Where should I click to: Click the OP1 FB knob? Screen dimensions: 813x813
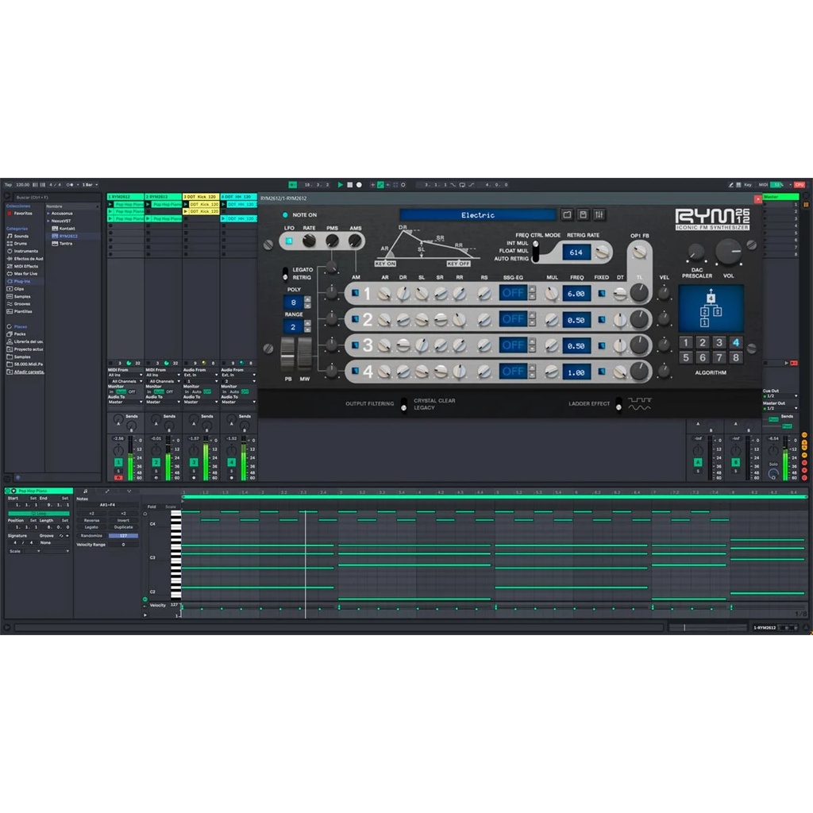click(640, 252)
